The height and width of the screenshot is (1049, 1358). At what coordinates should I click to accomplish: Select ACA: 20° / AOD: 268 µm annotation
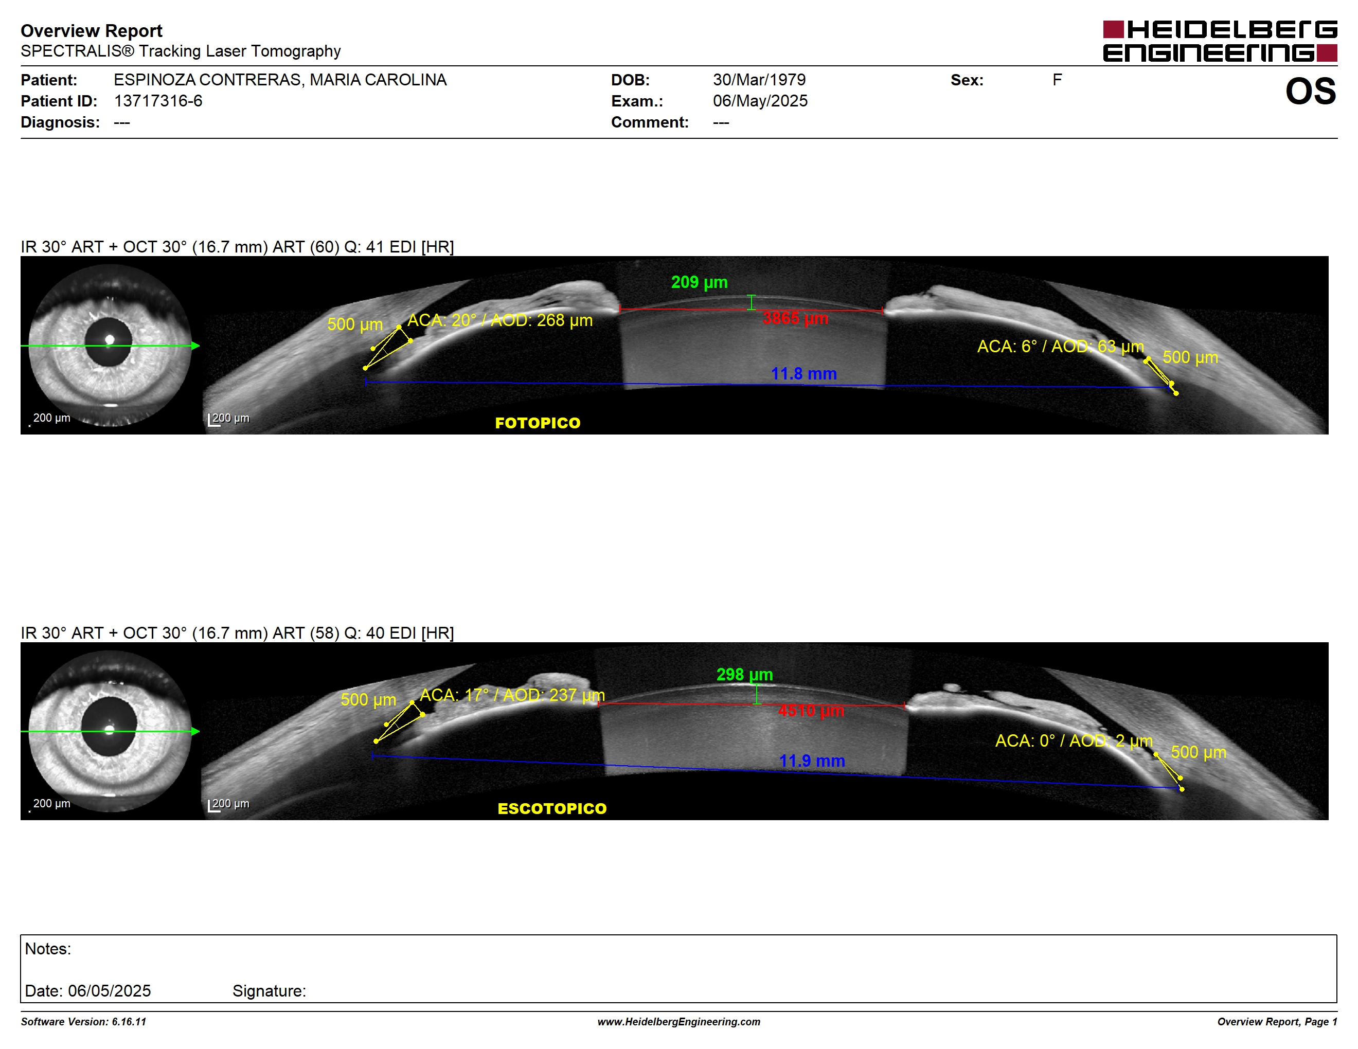(500, 320)
